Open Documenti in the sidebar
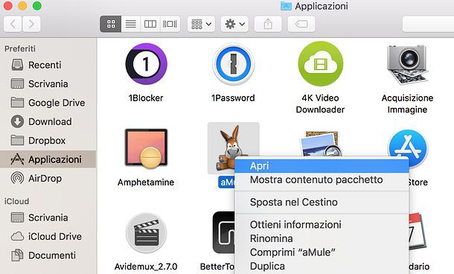The image size is (454, 274). coord(48,255)
